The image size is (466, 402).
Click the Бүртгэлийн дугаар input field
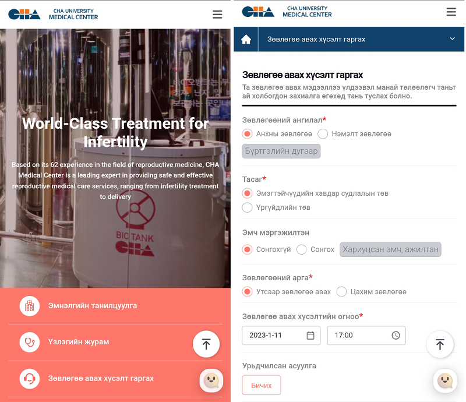(x=281, y=151)
